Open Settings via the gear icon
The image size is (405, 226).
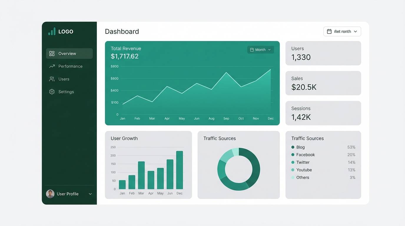(52, 92)
